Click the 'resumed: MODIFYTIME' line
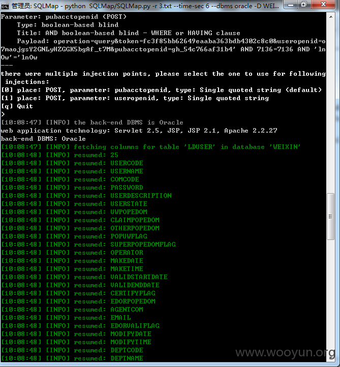 click(x=76, y=342)
